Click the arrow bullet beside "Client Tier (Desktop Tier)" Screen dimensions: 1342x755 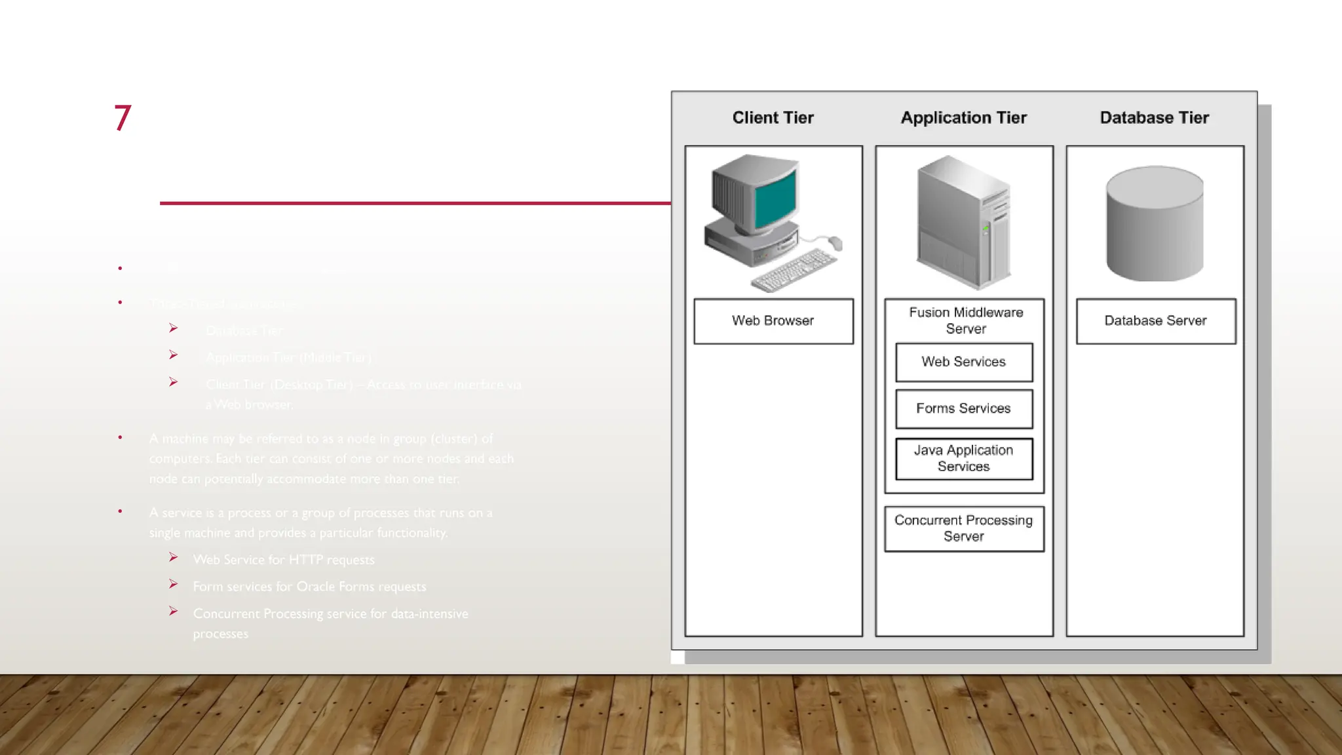173,381
